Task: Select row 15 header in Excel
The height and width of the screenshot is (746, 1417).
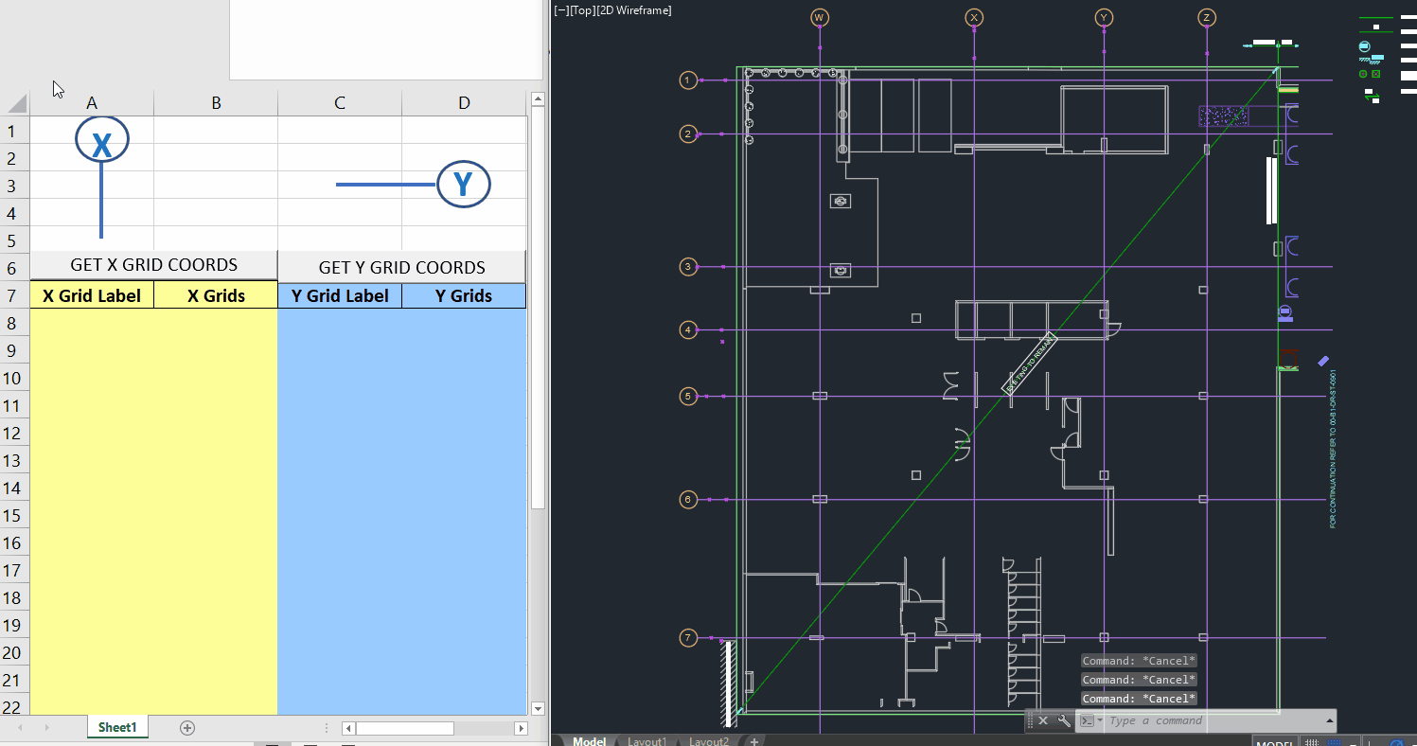Action: tap(14, 515)
